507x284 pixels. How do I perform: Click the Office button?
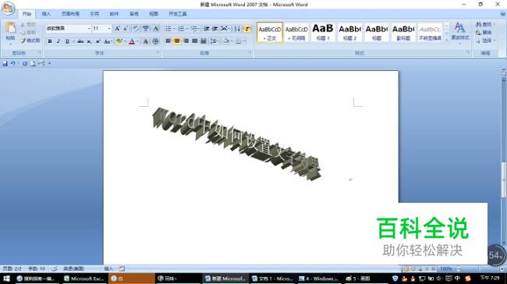pyautogui.click(x=8, y=8)
